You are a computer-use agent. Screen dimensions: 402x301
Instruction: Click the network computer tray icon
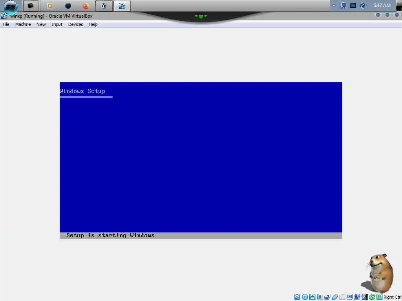click(343, 5)
